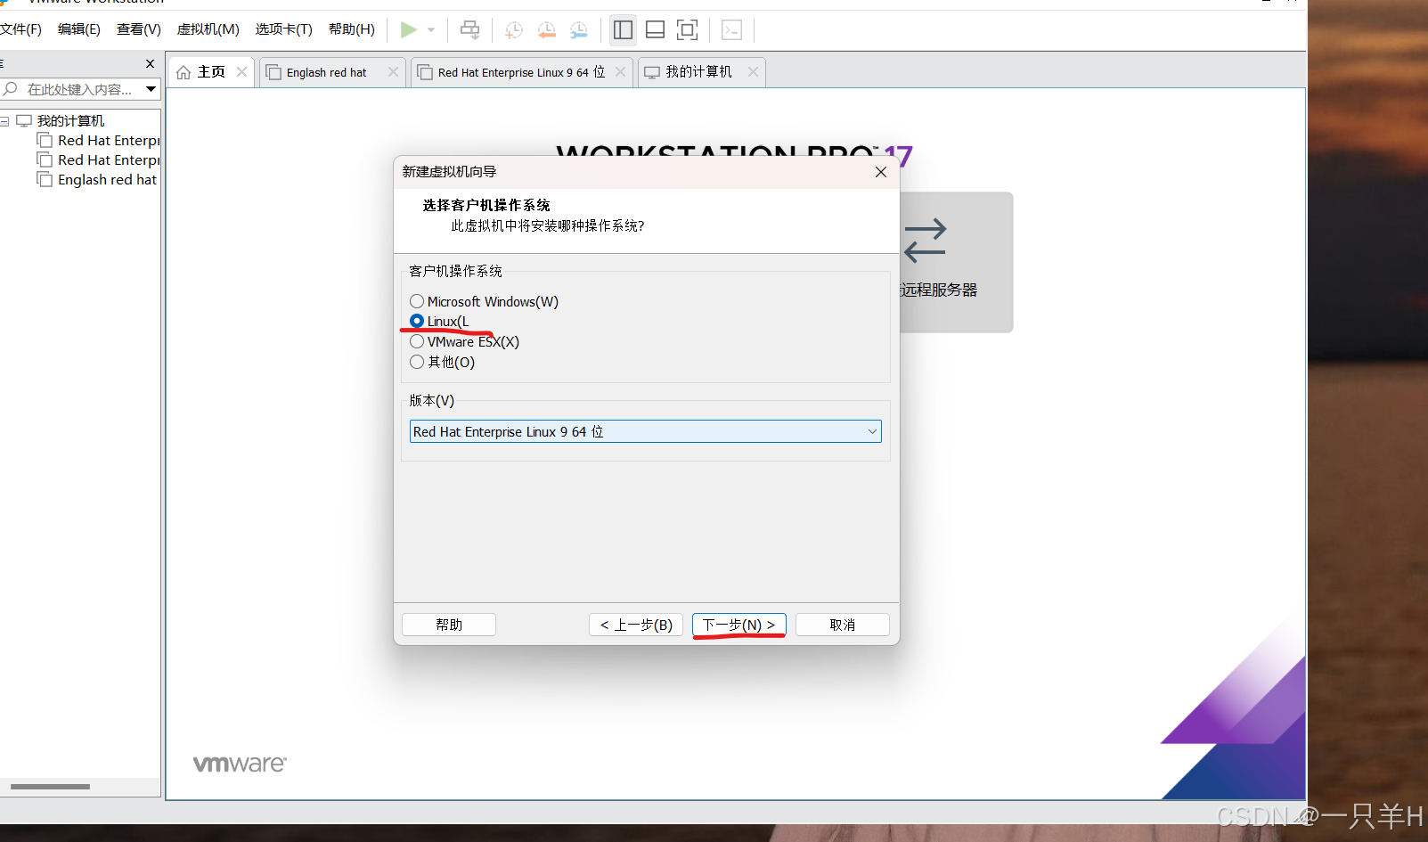
Task: Select the 其他(O) radio button
Action: click(417, 362)
